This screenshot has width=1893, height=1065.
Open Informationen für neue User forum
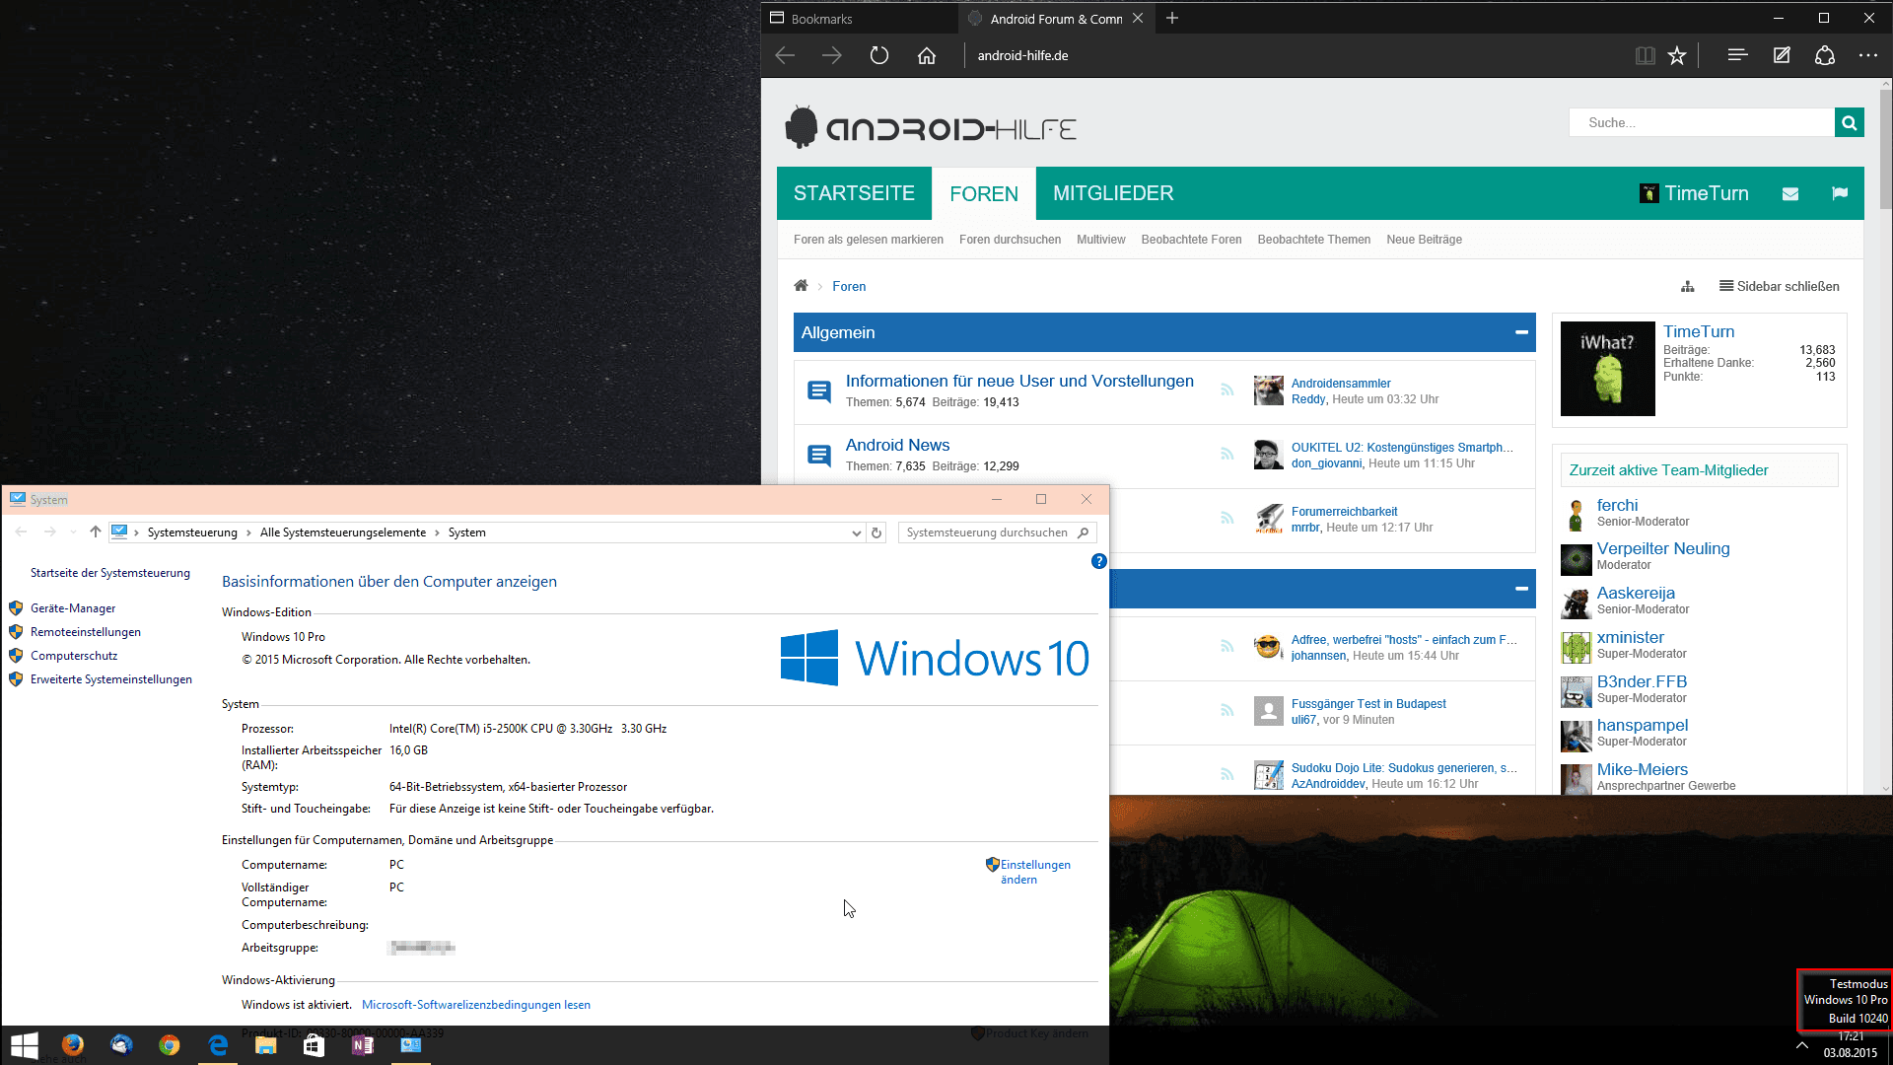coord(1019,381)
